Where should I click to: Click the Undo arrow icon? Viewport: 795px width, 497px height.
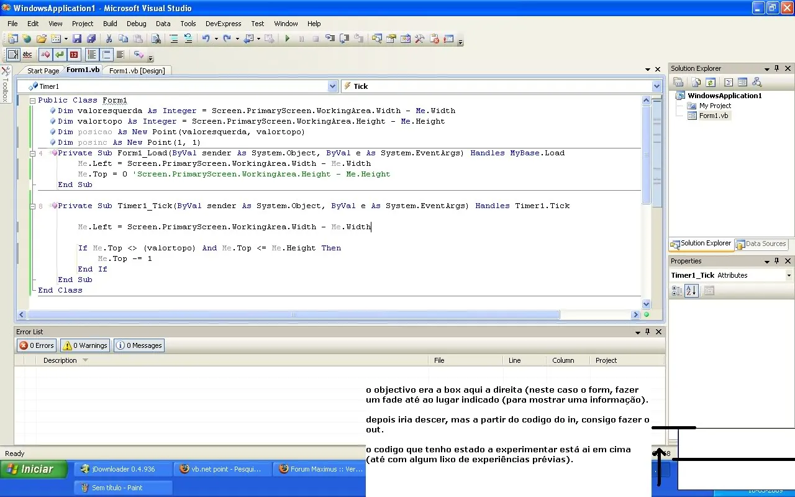point(206,39)
